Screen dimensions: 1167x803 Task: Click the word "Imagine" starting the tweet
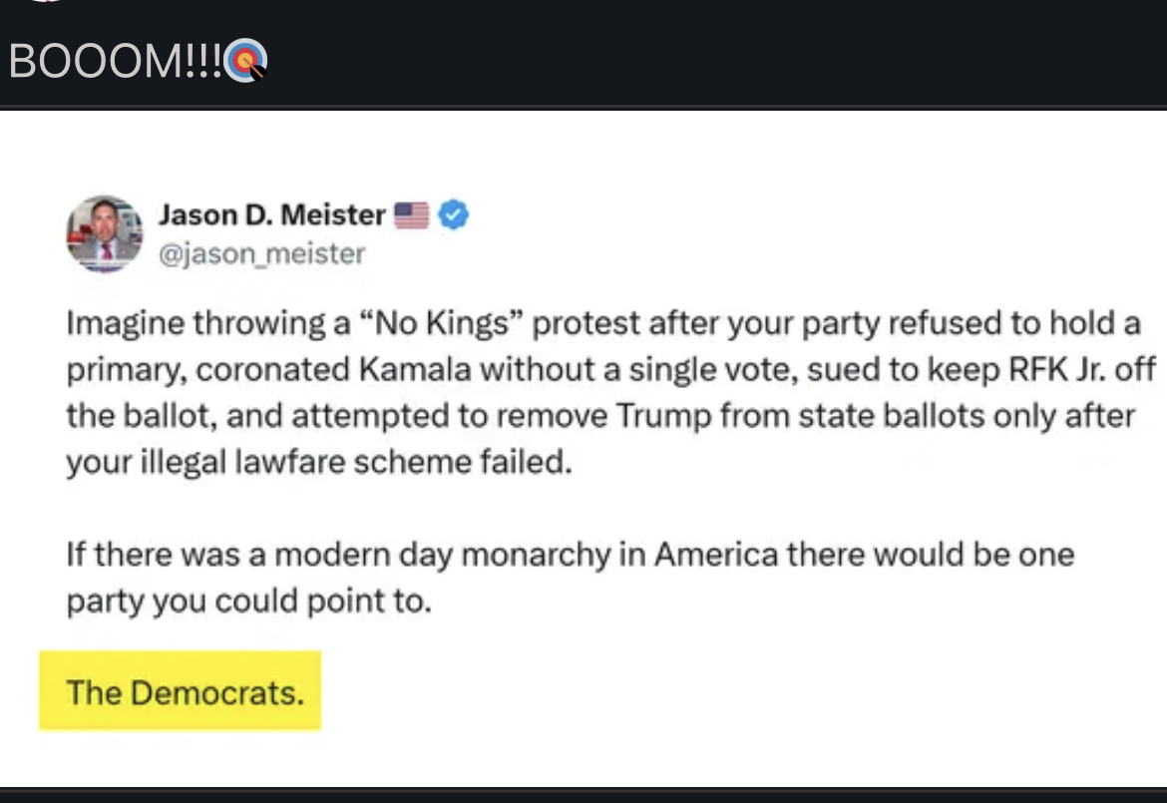point(126,324)
